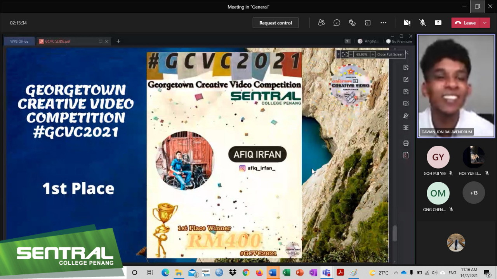Open File Explorer from the taskbar
The height and width of the screenshot is (279, 497).
[x=179, y=273]
